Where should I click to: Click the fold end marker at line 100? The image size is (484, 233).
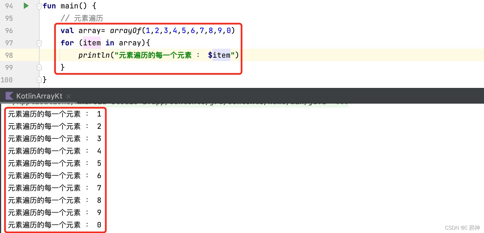pyautogui.click(x=39, y=80)
